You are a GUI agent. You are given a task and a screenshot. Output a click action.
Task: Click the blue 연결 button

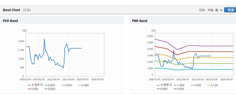point(230,10)
